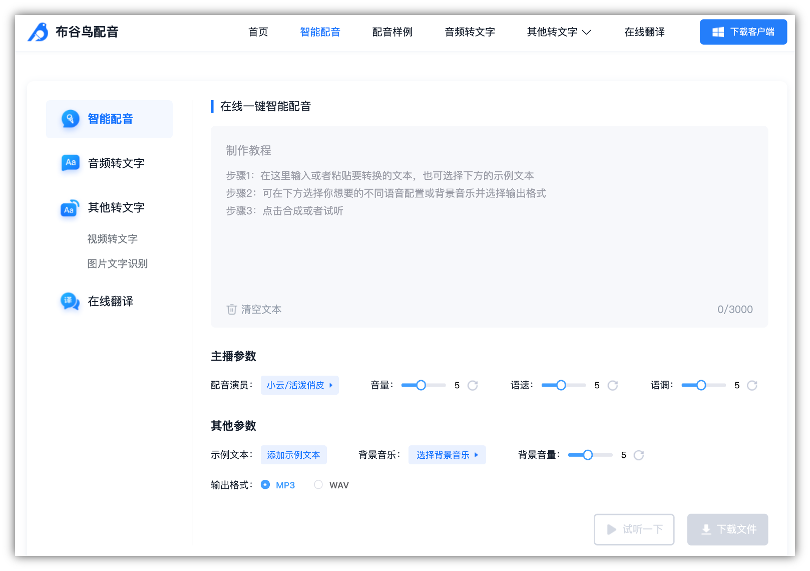Open the 配音演员 小云/活泼俏皮 dropdown
This screenshot has width=810, height=571.
[299, 385]
